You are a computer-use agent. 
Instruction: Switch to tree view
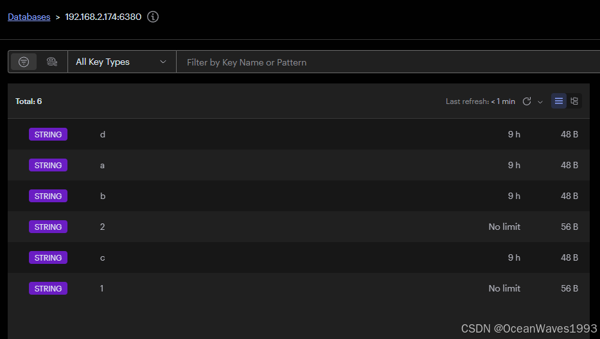[574, 101]
